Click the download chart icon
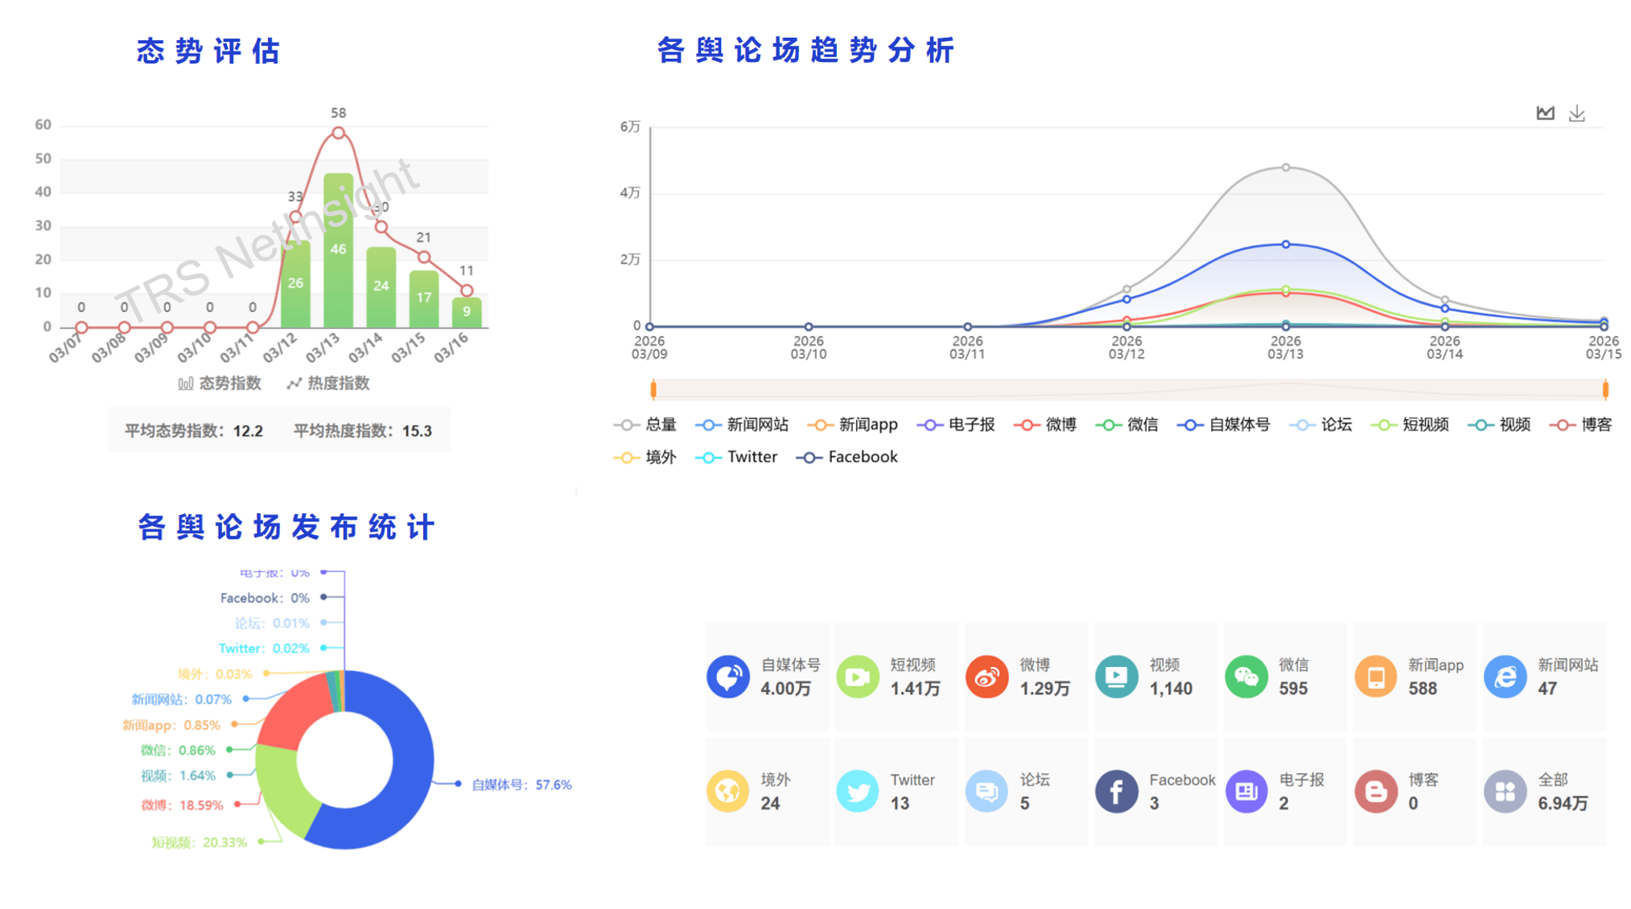 pyautogui.click(x=1576, y=113)
